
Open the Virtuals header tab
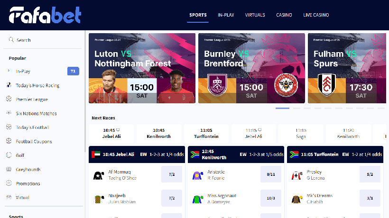255,15
